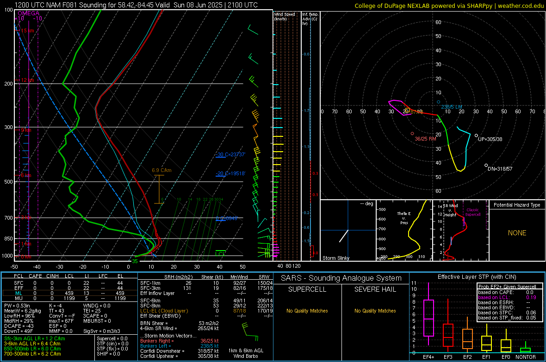Click the 'TT = 43' index value
The height and width of the screenshot is (362, 546).
click(x=56, y=311)
